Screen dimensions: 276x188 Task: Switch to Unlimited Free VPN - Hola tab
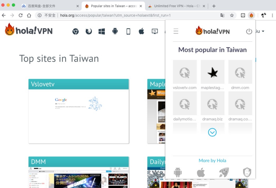(x=176, y=6)
